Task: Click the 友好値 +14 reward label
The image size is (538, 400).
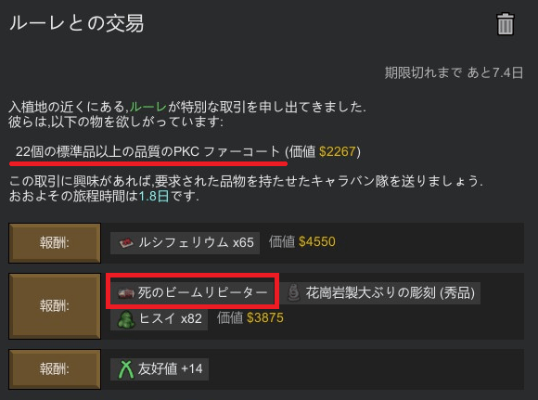Action: (170, 368)
